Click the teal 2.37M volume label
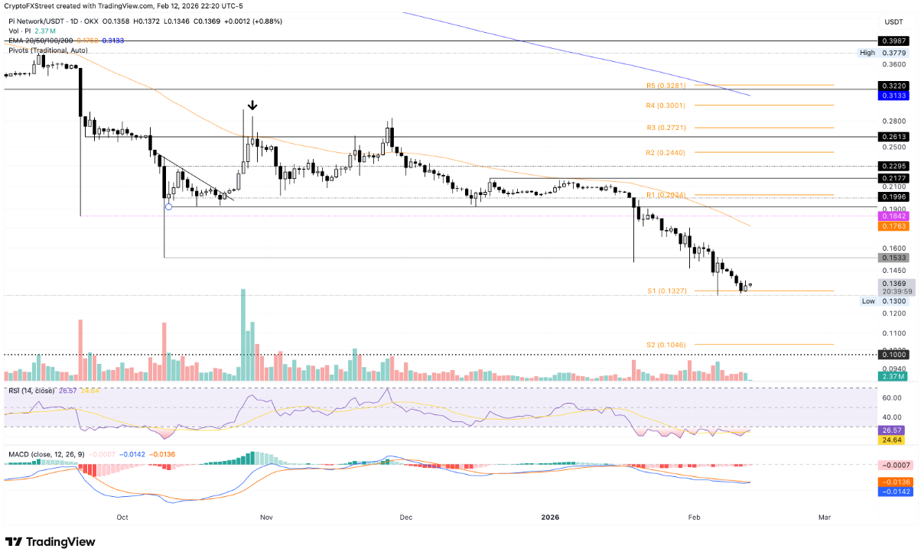 click(x=893, y=377)
